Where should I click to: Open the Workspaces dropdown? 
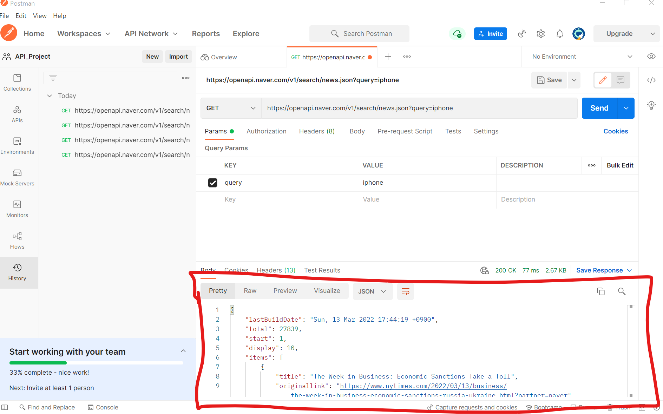pyautogui.click(x=84, y=34)
